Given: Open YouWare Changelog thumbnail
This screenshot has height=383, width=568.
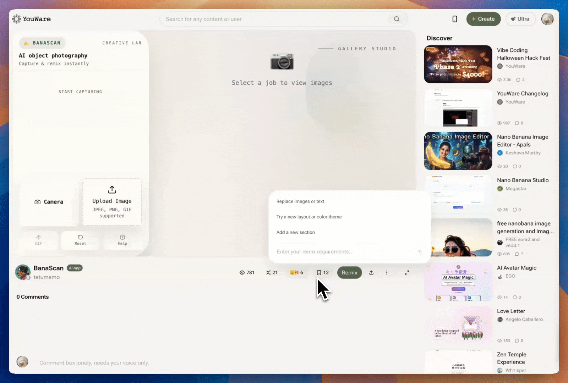Looking at the screenshot, I should click(x=458, y=107).
